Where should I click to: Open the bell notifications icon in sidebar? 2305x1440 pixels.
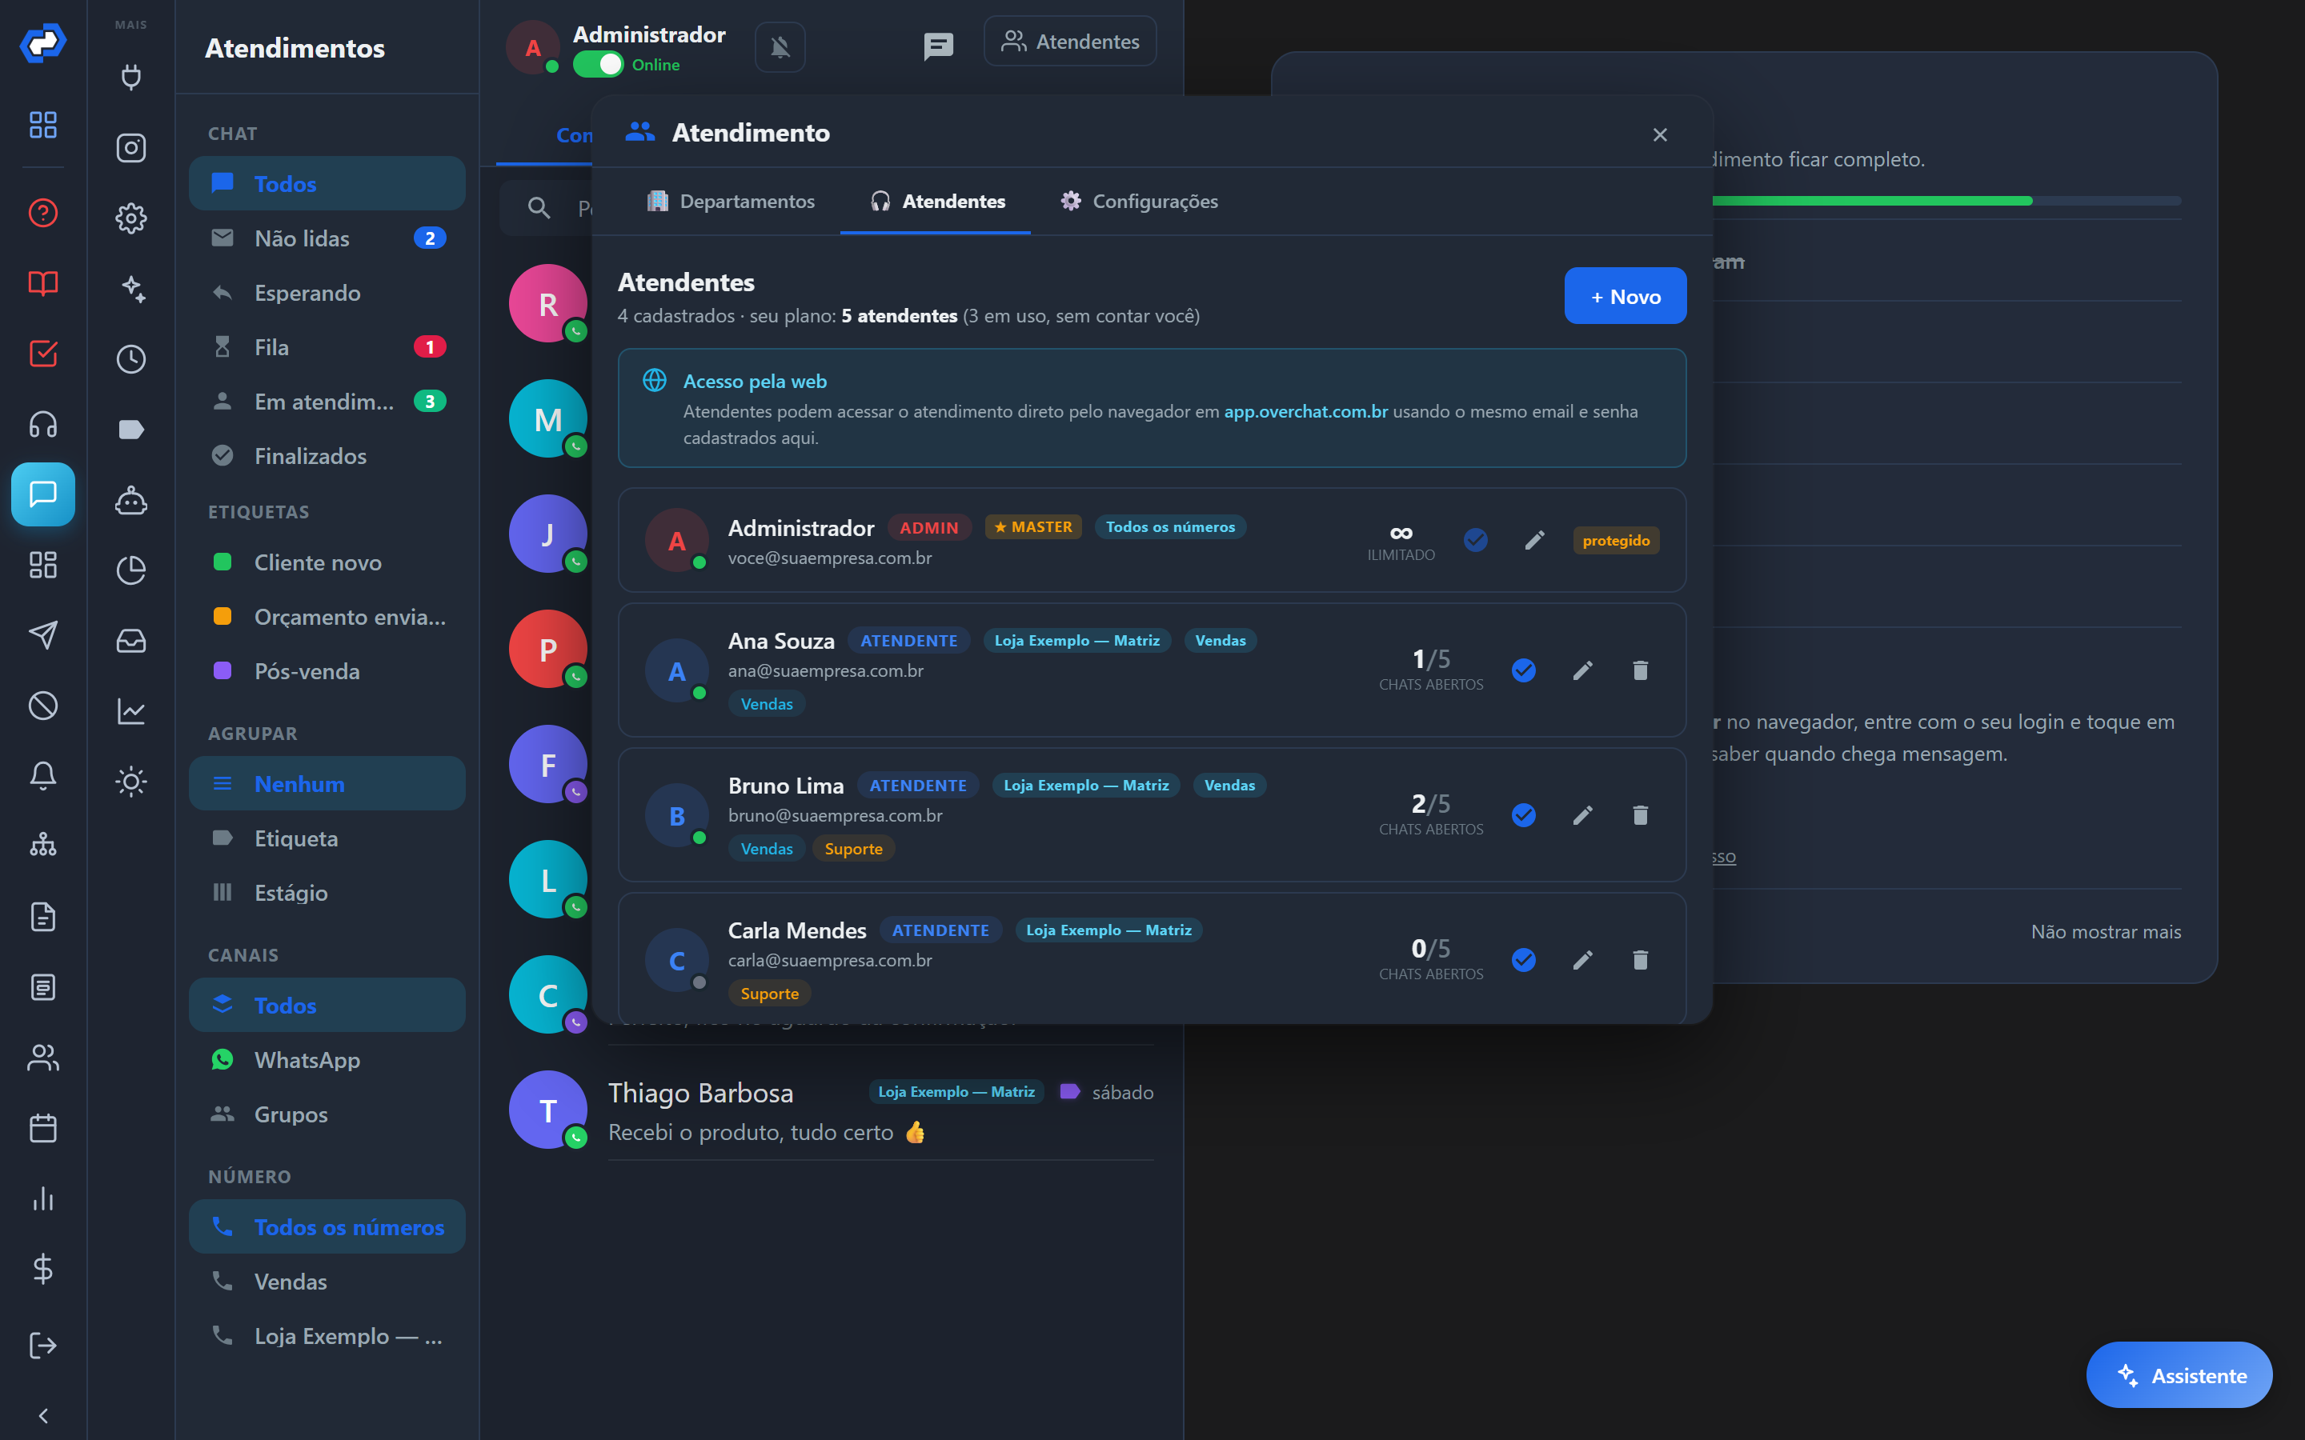(43, 776)
